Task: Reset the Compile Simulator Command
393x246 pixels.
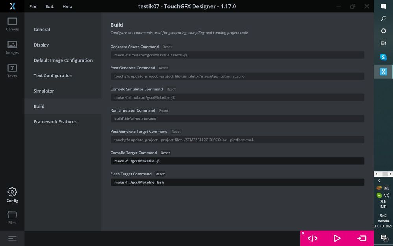Action: click(171, 89)
